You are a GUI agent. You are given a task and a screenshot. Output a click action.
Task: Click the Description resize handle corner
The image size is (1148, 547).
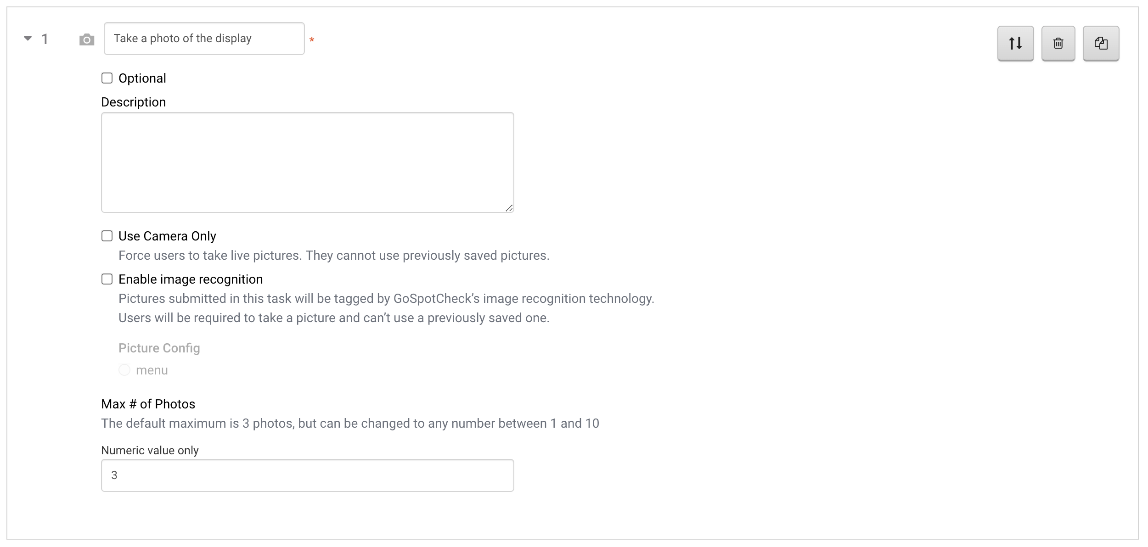coord(509,208)
